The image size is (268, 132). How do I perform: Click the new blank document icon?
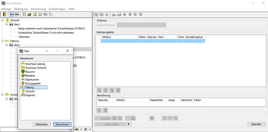(24, 14)
